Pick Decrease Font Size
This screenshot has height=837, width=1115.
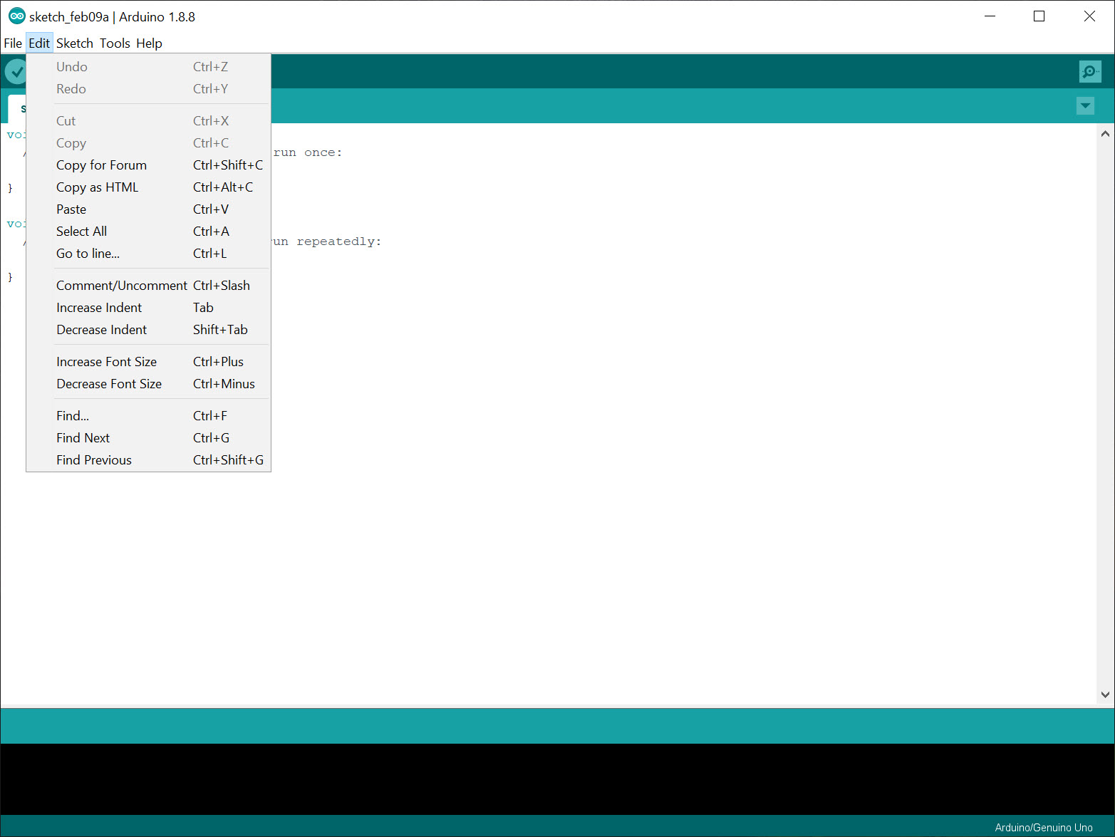109,384
